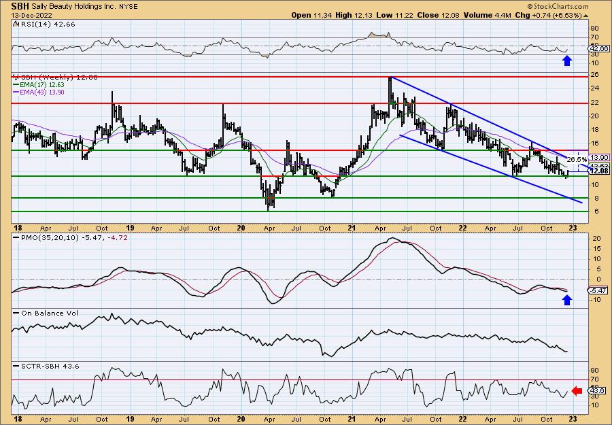
Task: Click the 13-Dec-2022 chart date
Action: pyautogui.click(x=30, y=15)
